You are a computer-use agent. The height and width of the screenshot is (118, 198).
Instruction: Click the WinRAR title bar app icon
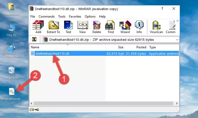[x=31, y=9]
